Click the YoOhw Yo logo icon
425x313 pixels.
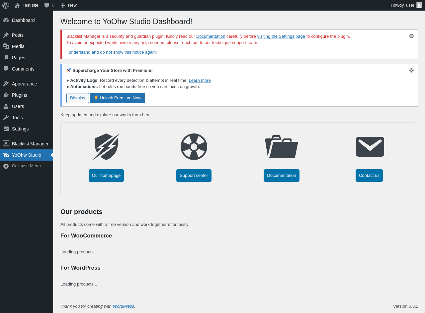click(6, 155)
